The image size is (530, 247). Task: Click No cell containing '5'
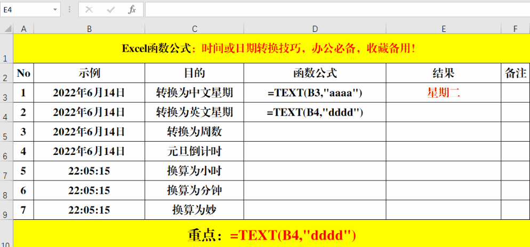click(23, 171)
